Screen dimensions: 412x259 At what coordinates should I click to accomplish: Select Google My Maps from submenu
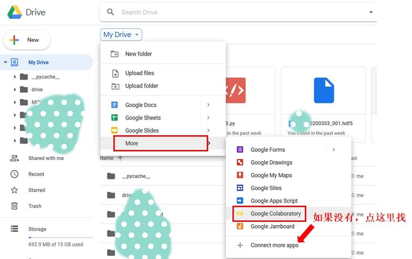pos(289,175)
